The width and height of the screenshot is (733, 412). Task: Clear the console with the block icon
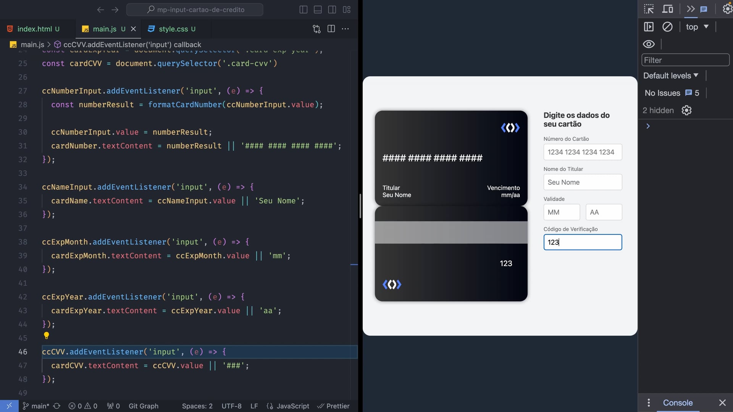(667, 27)
